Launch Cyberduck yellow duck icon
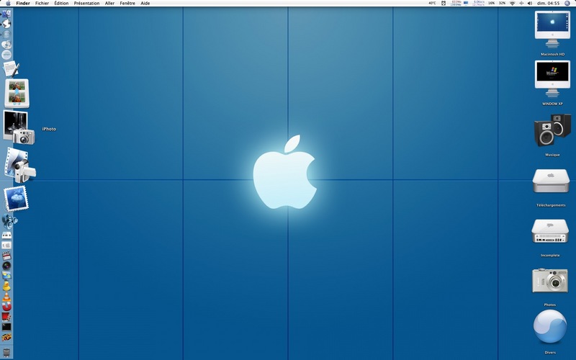 pos(6,286)
